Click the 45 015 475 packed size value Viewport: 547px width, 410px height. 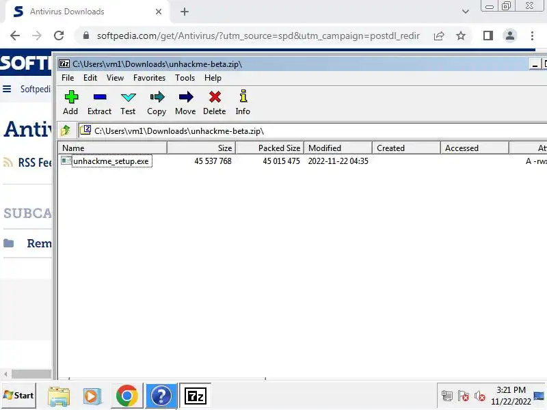[x=281, y=161]
